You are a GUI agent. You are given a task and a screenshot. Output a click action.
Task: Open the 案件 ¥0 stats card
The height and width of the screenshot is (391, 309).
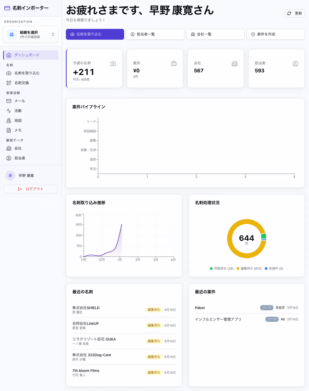pos(155,69)
